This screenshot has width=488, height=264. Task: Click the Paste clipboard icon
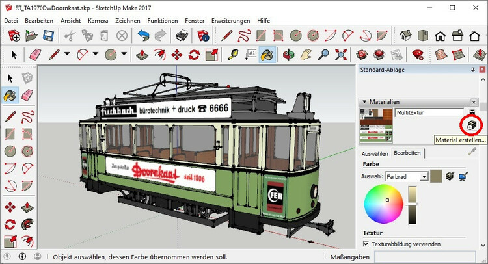click(x=105, y=36)
